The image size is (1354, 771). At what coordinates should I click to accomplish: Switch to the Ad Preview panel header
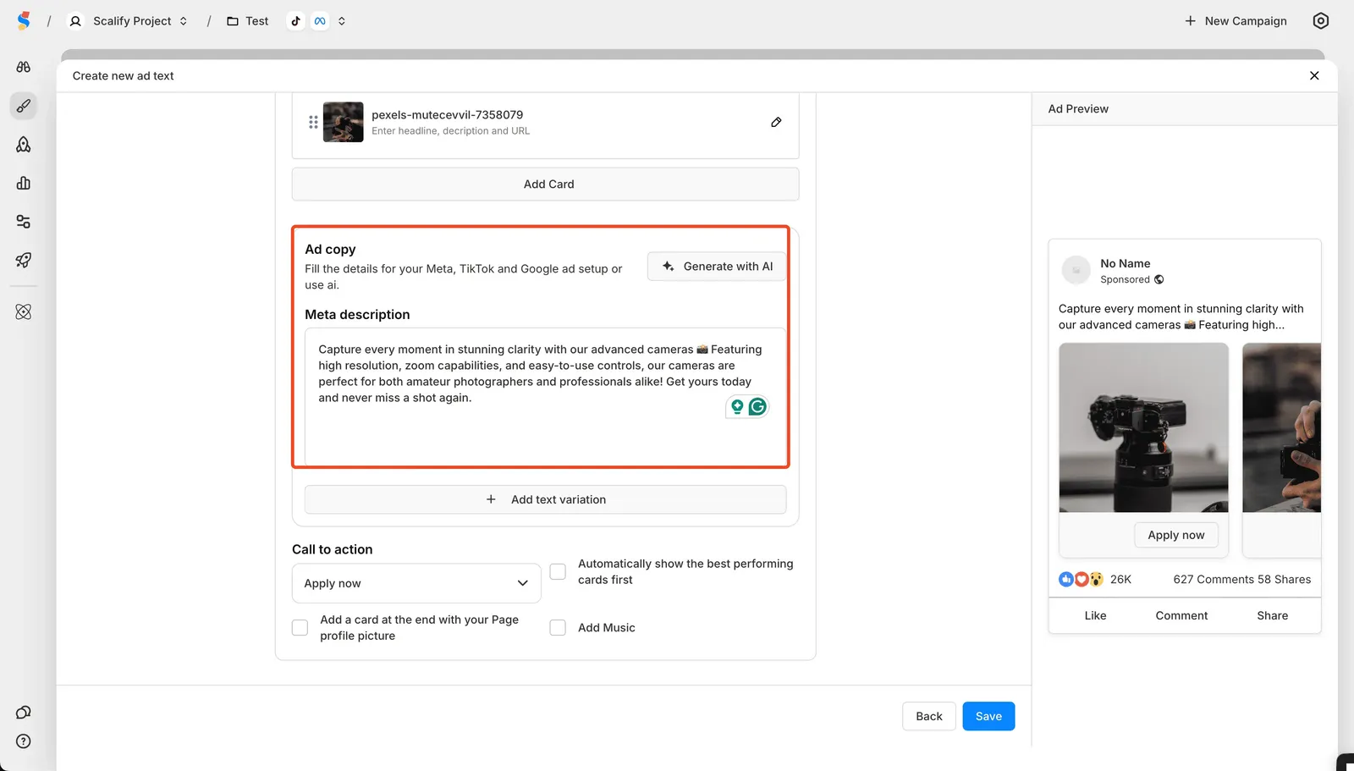(x=1077, y=108)
